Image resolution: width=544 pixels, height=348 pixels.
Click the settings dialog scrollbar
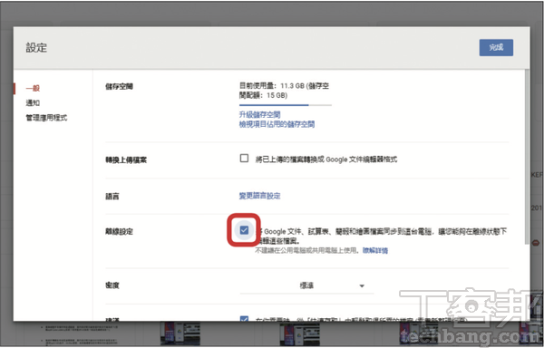tap(527, 156)
